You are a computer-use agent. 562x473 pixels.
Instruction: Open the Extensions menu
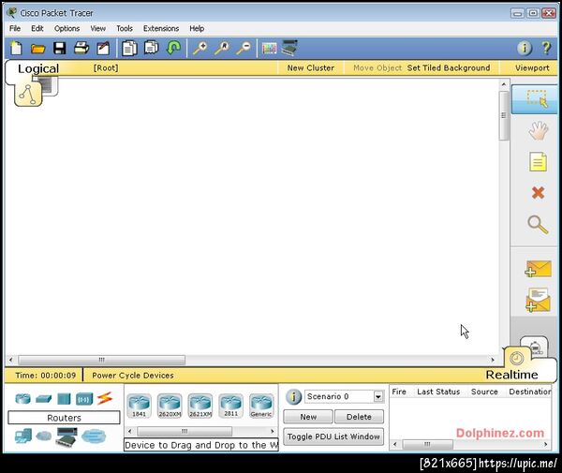coord(161,28)
